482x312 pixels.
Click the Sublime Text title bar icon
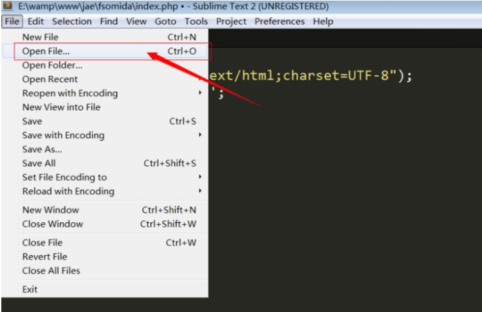pos(8,7)
